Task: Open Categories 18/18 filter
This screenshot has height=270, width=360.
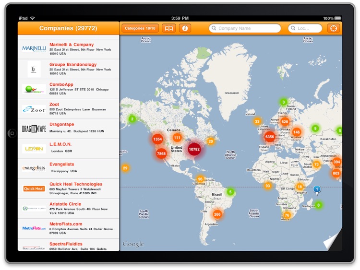Action: pos(140,28)
